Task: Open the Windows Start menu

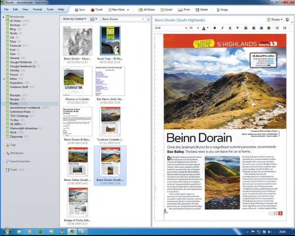Action: click(x=7, y=232)
